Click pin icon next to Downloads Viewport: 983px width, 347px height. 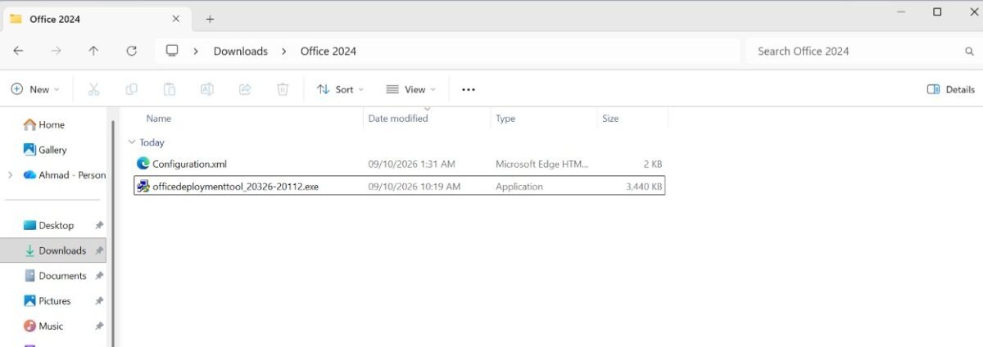pos(99,250)
